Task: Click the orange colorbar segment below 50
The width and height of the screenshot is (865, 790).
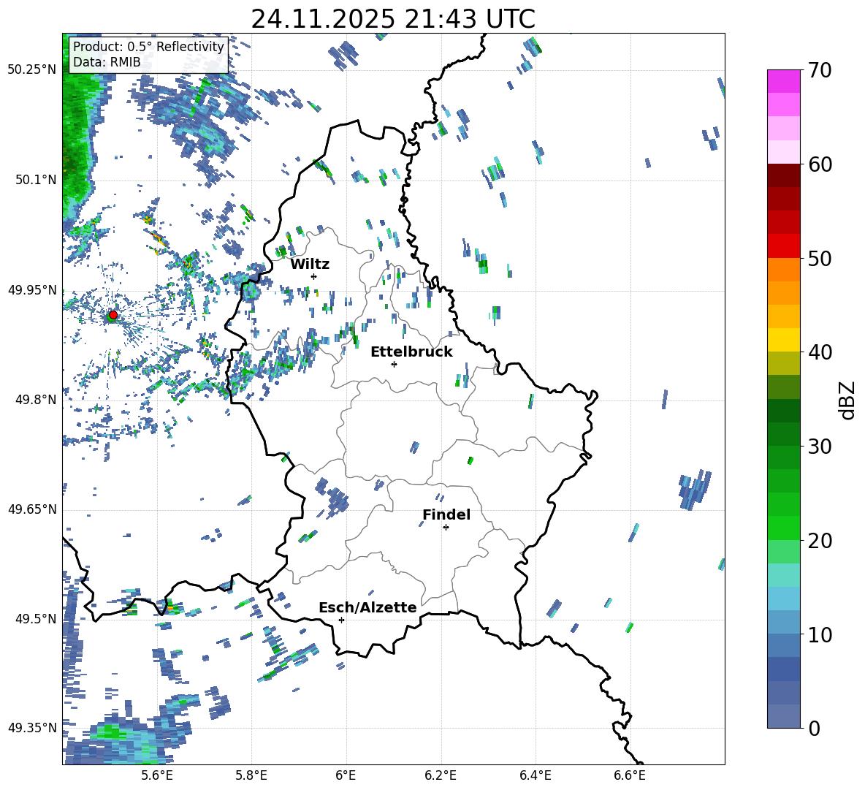Action: [x=783, y=270]
